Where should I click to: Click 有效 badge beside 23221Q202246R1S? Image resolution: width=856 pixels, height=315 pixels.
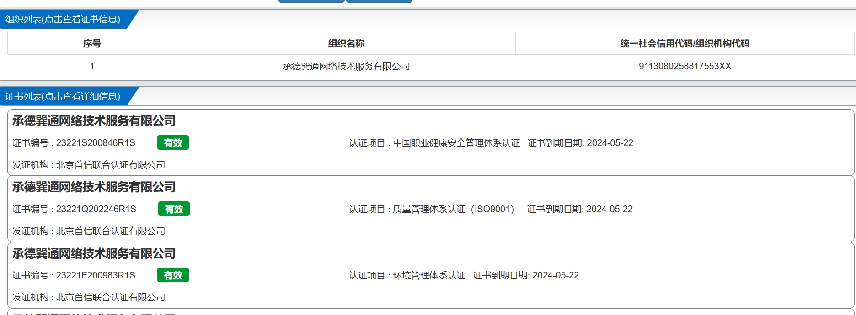click(x=174, y=209)
